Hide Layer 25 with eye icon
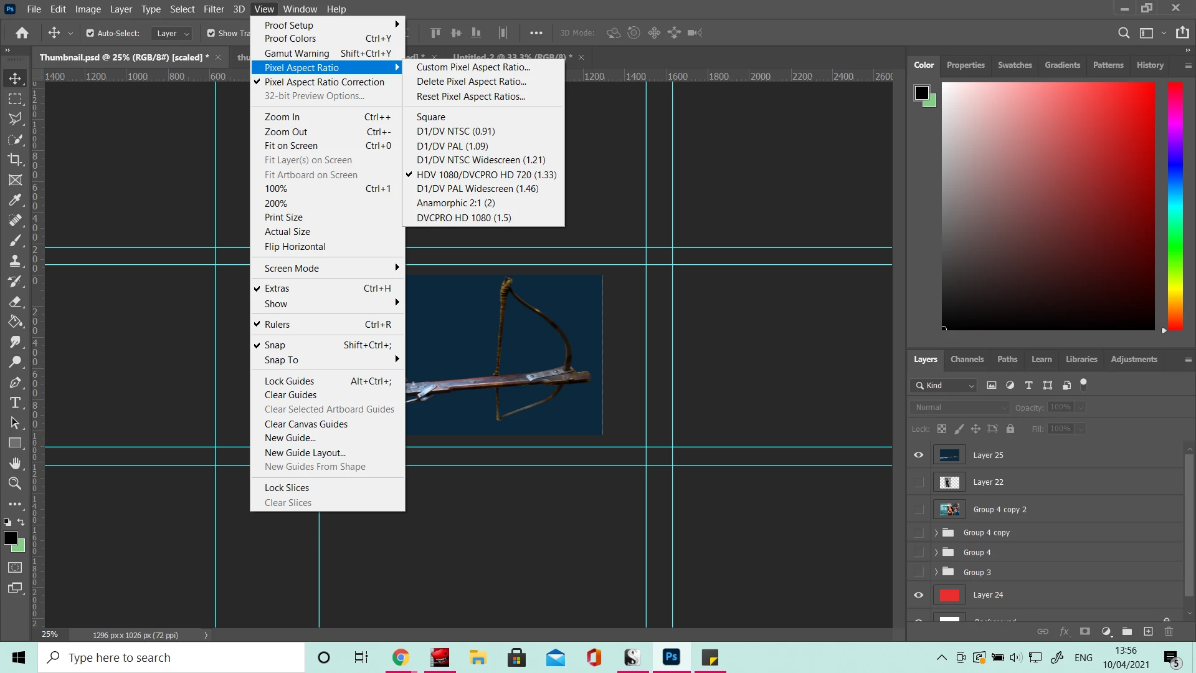Viewport: 1196px width, 673px height. click(918, 455)
